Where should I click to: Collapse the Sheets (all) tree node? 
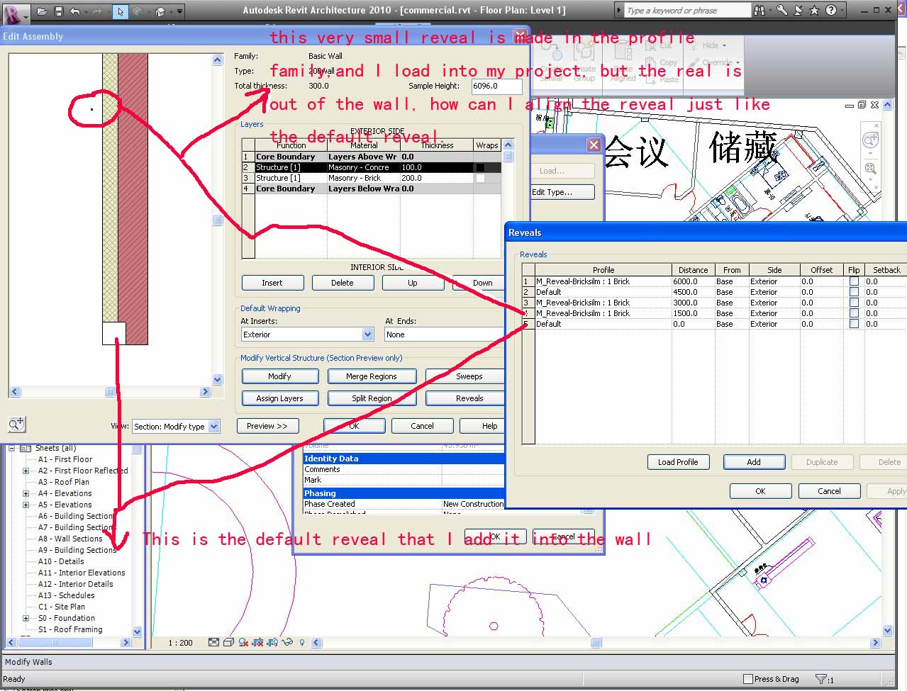[x=11, y=448]
